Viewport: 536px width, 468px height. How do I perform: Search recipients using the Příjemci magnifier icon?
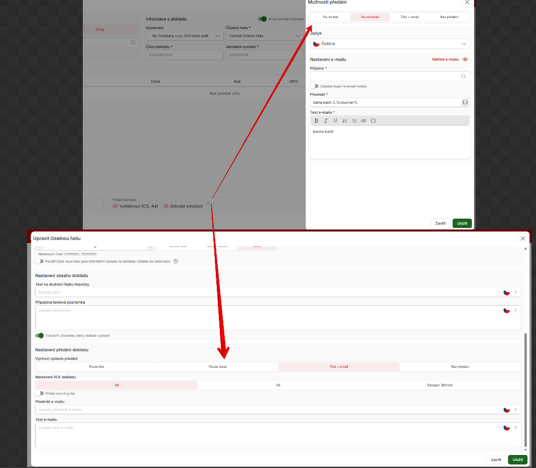(x=464, y=76)
